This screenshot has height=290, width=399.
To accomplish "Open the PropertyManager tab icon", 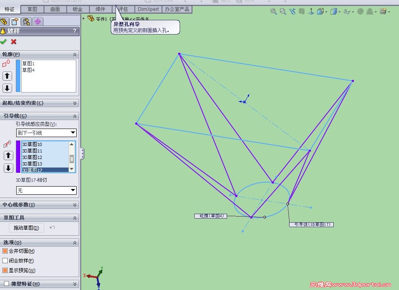I will (15, 21).
